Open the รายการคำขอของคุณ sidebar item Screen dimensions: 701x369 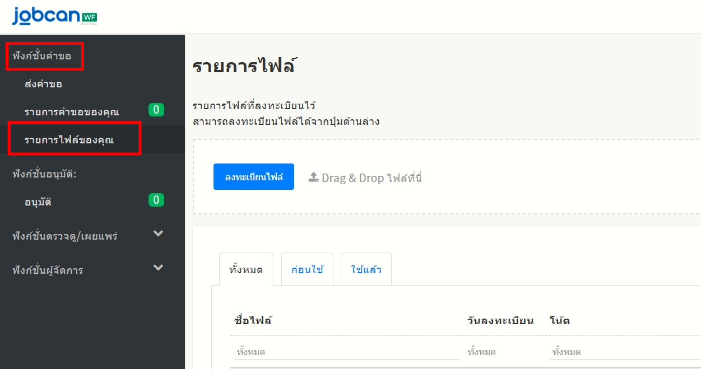[x=71, y=111]
